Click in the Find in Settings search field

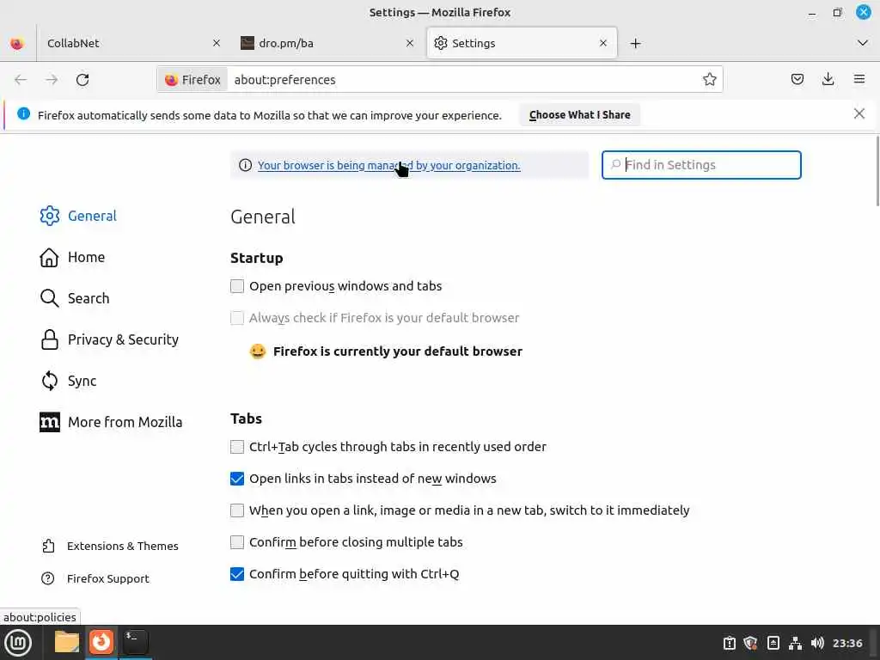click(701, 165)
